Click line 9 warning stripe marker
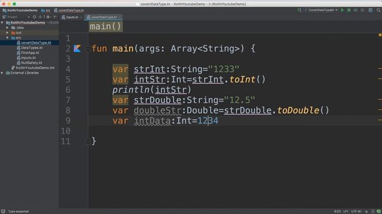The image size is (382, 214). [x=380, y=120]
